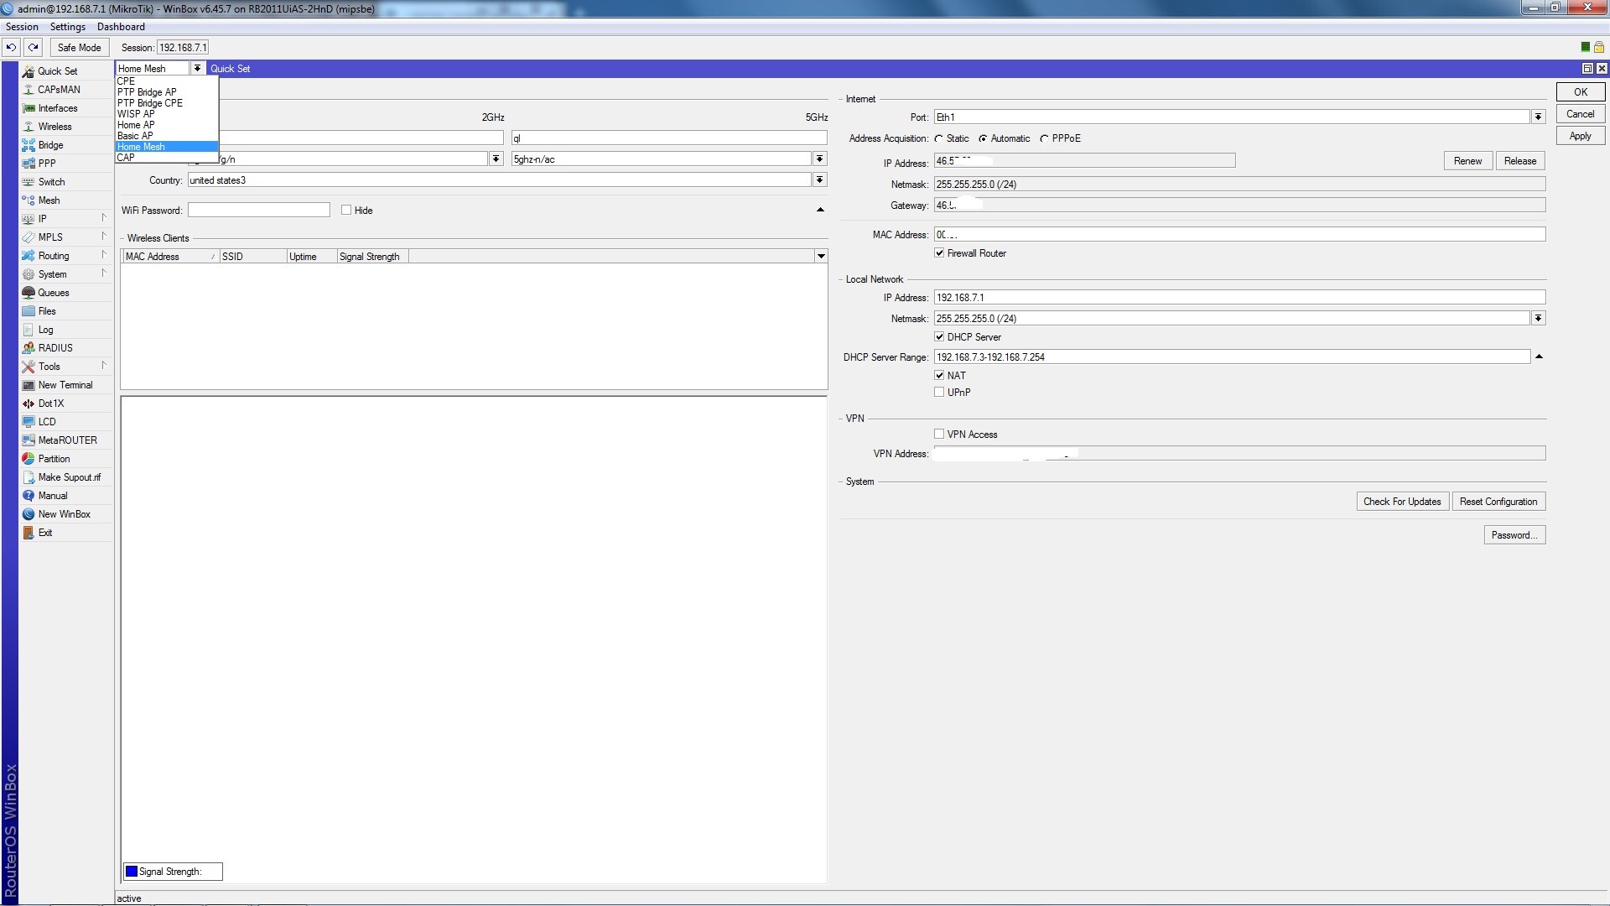Click the blue Signal Strength color swatch
This screenshot has width=1610, height=906.
[132, 872]
